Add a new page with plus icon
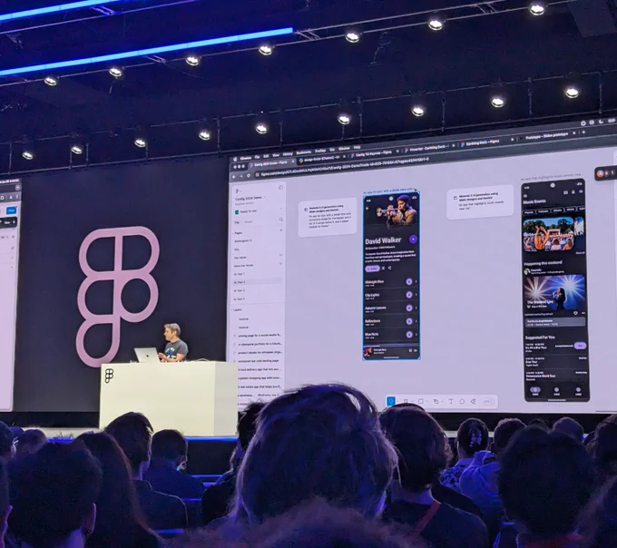Image resolution: width=617 pixels, height=548 pixels. [x=281, y=230]
